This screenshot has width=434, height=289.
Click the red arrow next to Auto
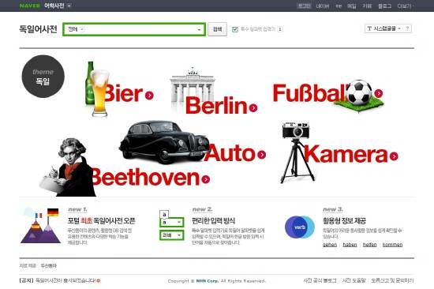pyautogui.click(x=261, y=154)
